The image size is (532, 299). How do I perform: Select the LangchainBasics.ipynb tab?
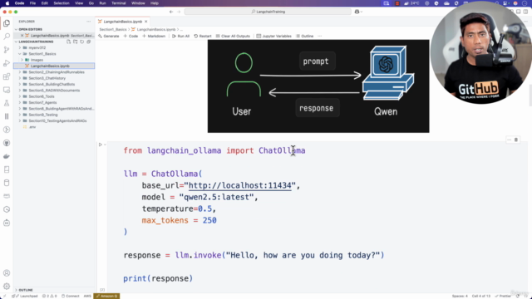pos(122,22)
